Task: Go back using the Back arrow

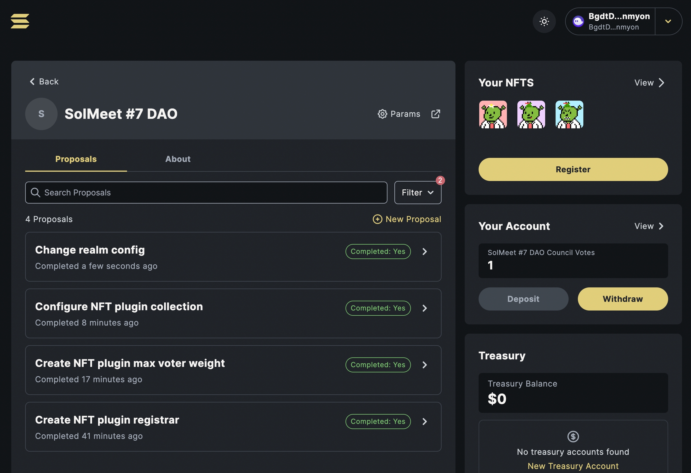Action: 32,82
